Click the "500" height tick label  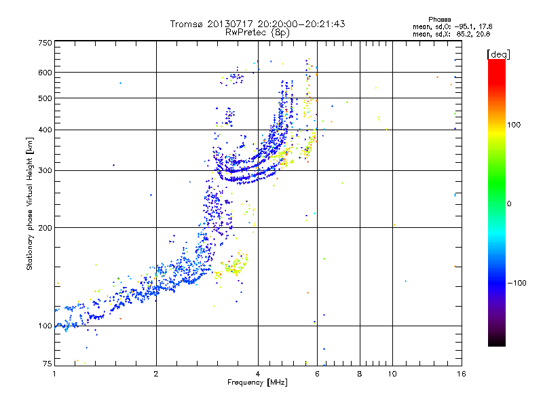click(x=45, y=98)
